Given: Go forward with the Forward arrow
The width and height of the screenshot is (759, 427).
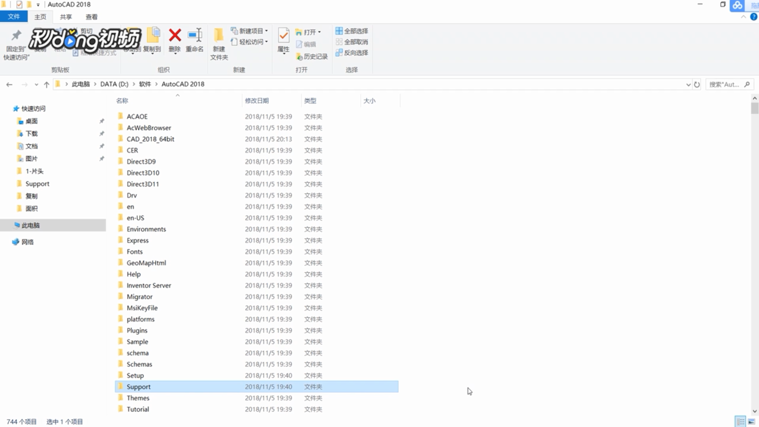Looking at the screenshot, I should pyautogui.click(x=25, y=84).
